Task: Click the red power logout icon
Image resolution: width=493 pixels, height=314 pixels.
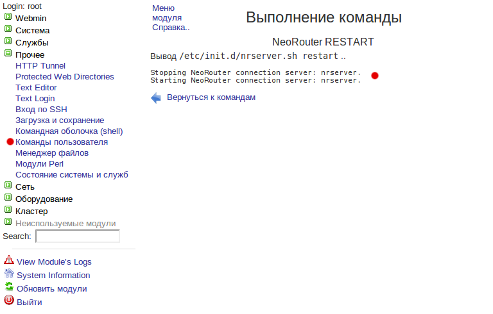Action: pos(9,300)
